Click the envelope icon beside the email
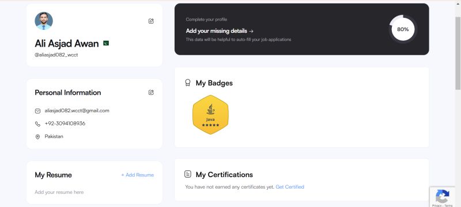Screen dimensions: 461x207 tap(37, 111)
